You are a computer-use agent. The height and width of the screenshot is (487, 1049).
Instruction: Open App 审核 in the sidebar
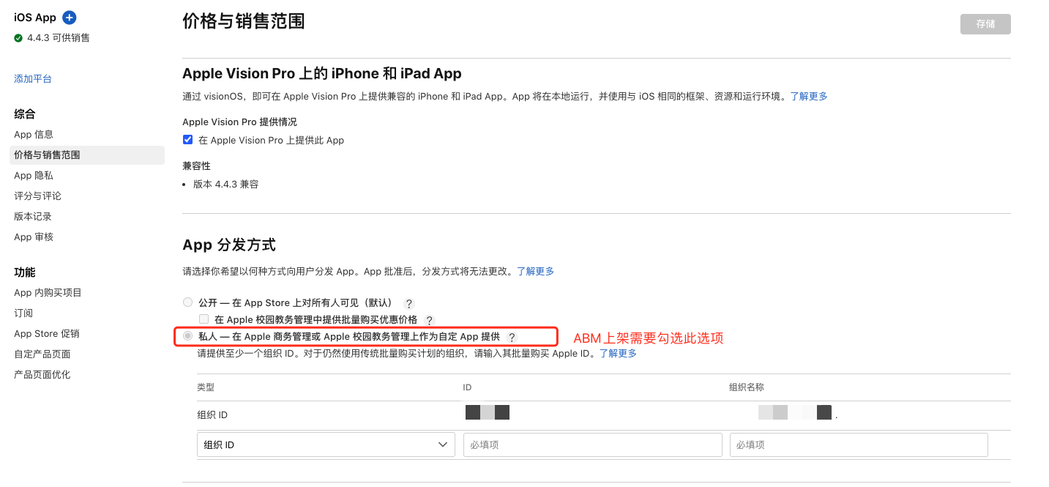pos(34,237)
